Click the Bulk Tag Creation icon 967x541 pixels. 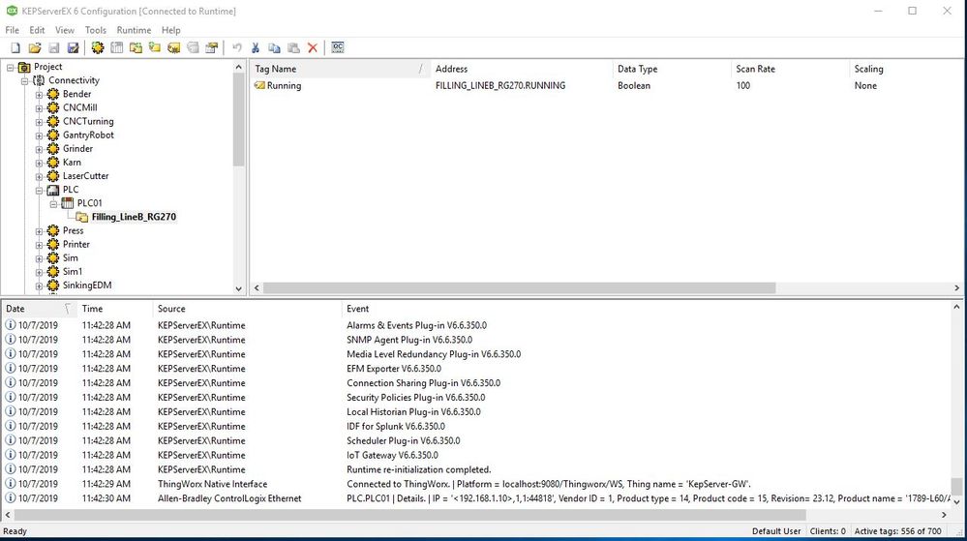(174, 47)
